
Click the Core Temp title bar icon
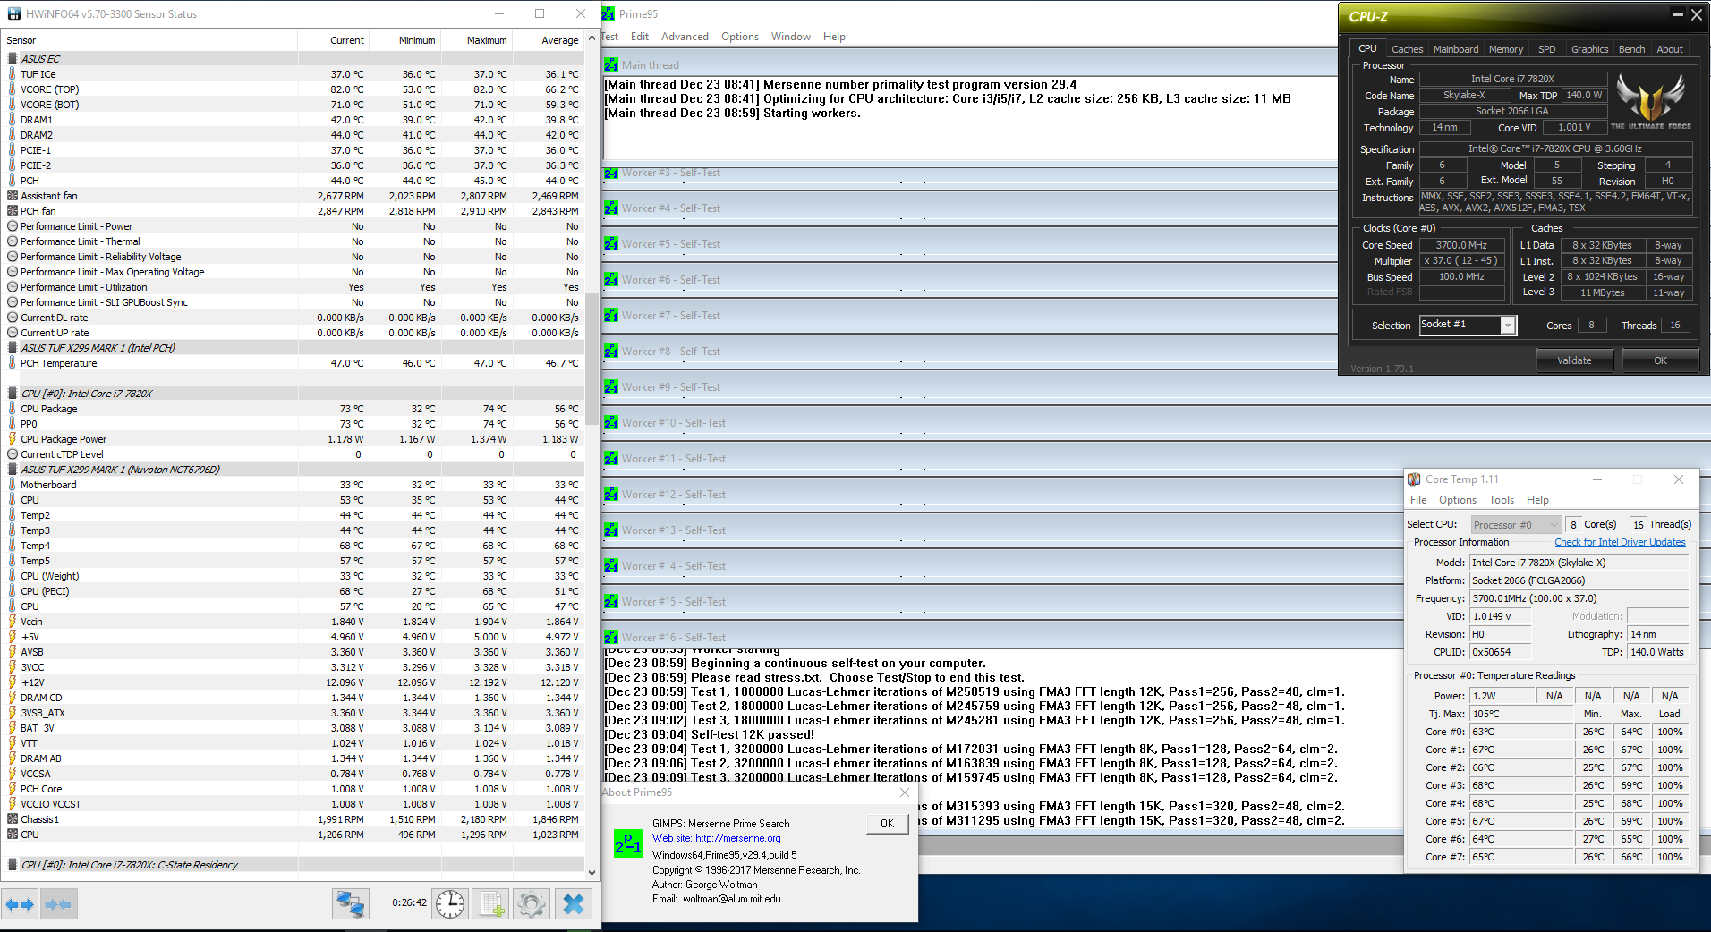(1414, 479)
